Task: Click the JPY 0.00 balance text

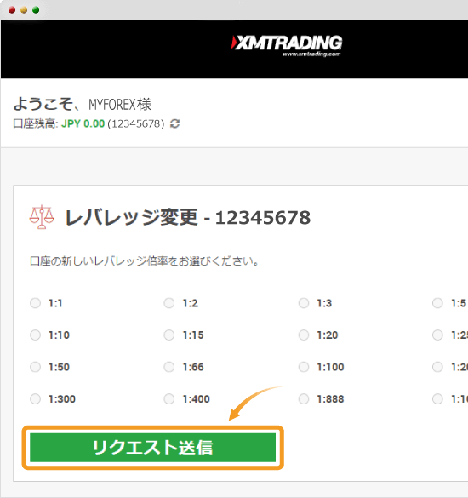Action: click(x=83, y=123)
